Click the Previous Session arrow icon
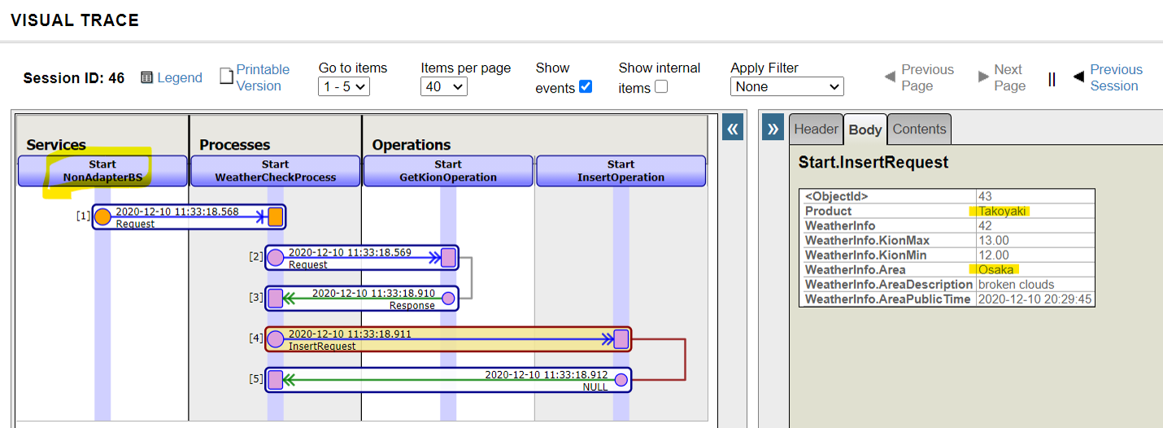 pyautogui.click(x=1078, y=77)
